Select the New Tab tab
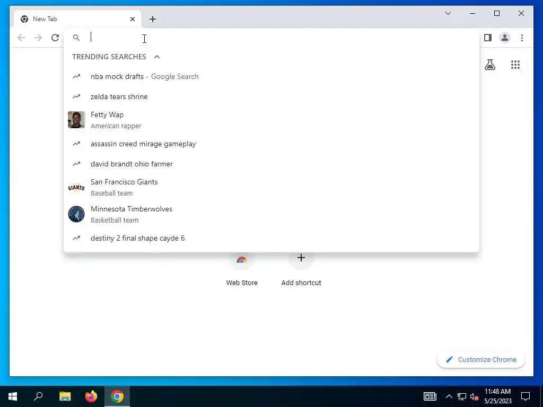 (x=77, y=19)
